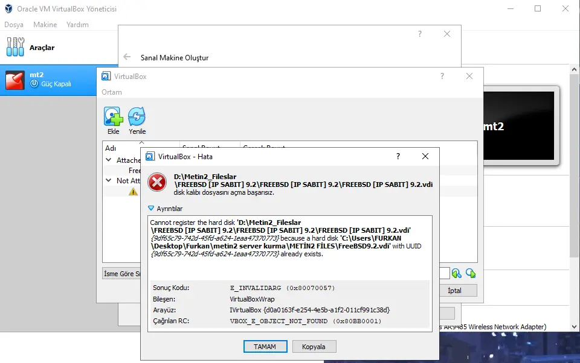Collapse the Not Attached tree group
The width and height of the screenshot is (580, 363).
click(x=108, y=180)
